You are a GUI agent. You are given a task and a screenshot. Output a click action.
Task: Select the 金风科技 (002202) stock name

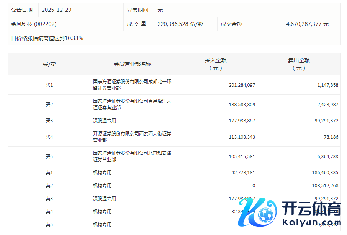click(x=34, y=24)
